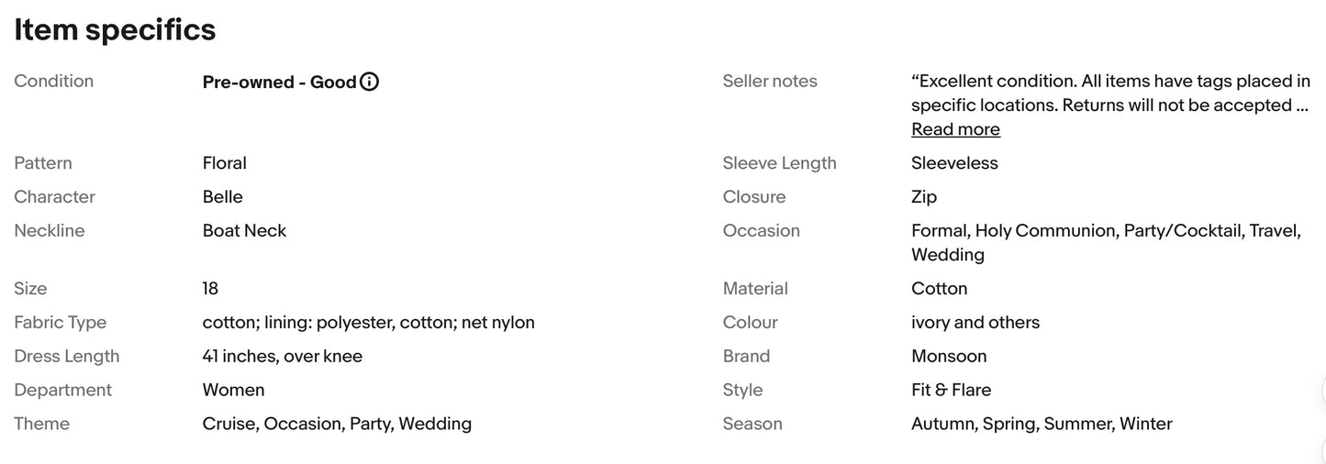
Task: Click the Season values list
Action: [x=1041, y=424]
